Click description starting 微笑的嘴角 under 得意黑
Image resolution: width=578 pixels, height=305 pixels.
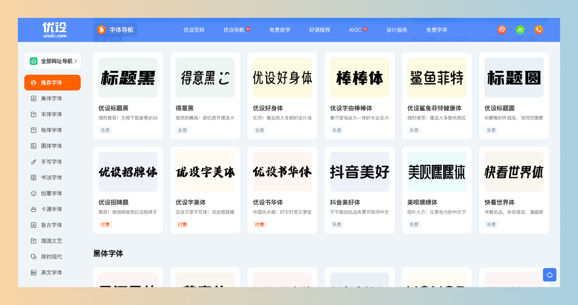pyautogui.click(x=205, y=118)
